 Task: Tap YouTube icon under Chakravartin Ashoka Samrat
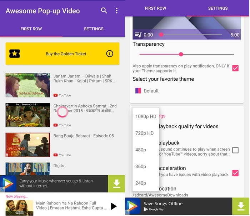click(55, 125)
